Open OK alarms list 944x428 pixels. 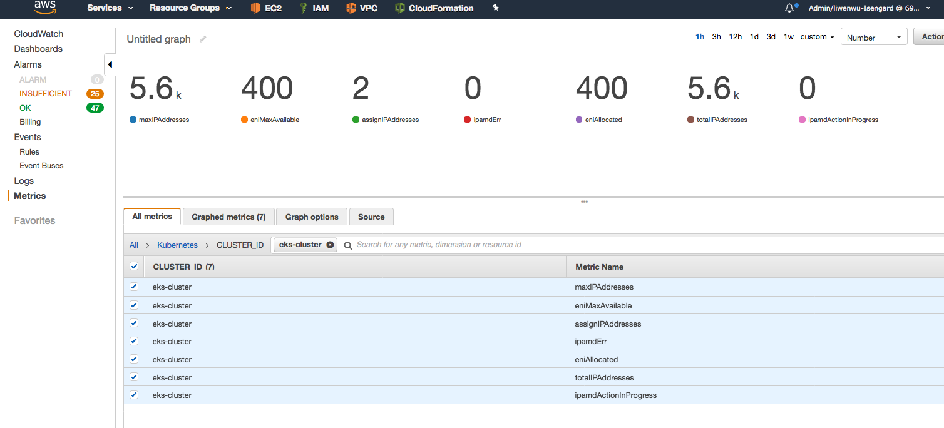click(25, 108)
